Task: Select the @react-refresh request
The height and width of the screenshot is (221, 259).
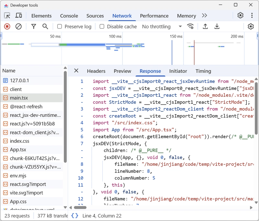Action: (x=32, y=106)
